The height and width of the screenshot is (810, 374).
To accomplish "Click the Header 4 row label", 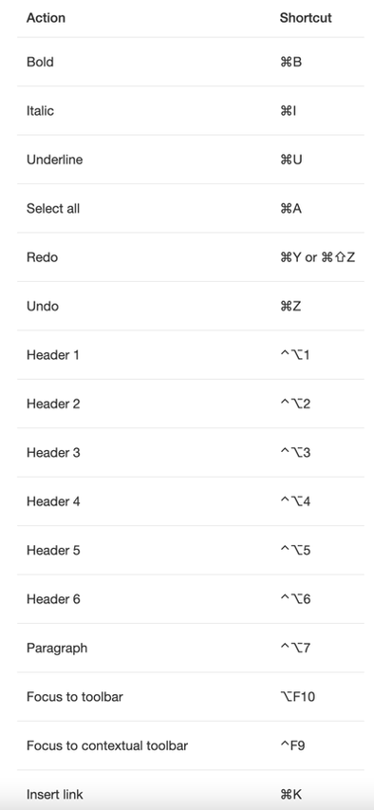I will [x=53, y=501].
